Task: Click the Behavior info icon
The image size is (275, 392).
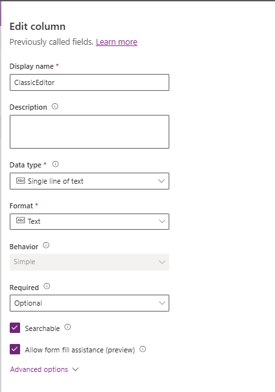Action: (46, 245)
